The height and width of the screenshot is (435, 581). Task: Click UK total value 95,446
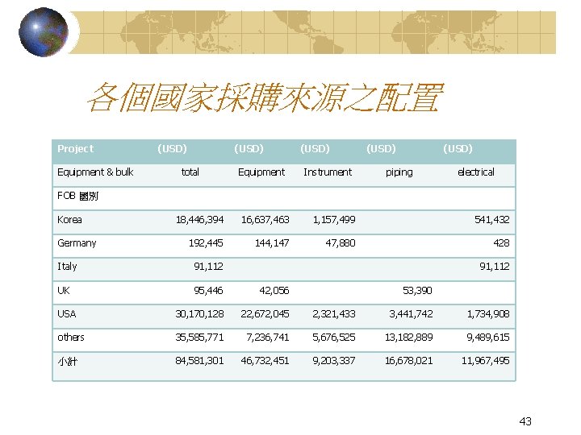coord(209,290)
